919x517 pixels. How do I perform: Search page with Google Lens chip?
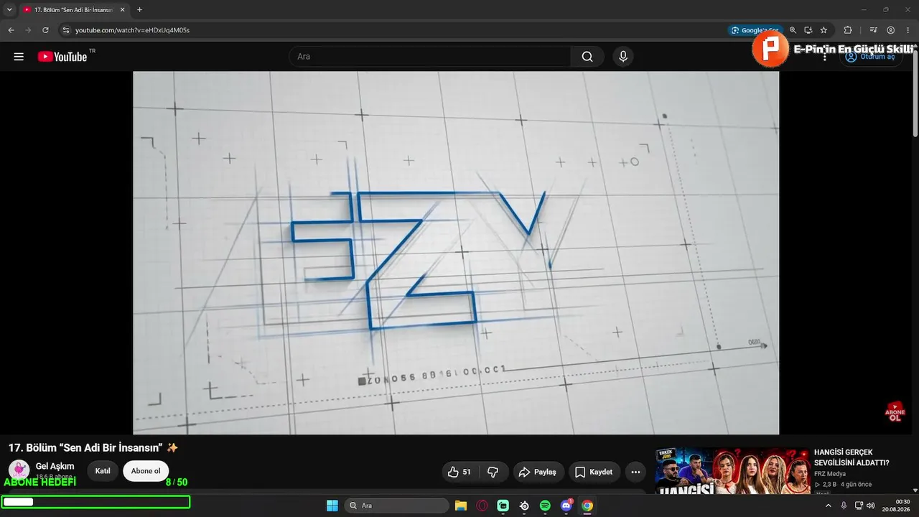[x=755, y=30]
